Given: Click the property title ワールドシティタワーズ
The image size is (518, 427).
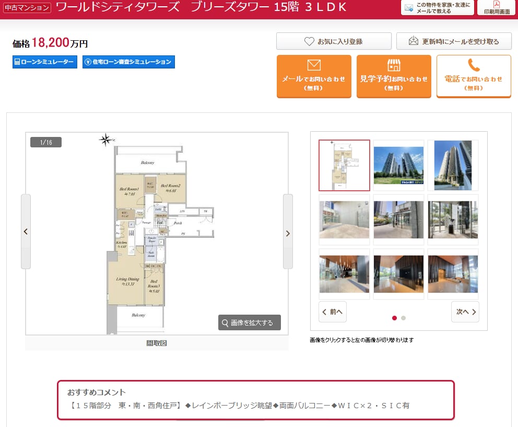Looking at the screenshot, I should tap(118, 7).
